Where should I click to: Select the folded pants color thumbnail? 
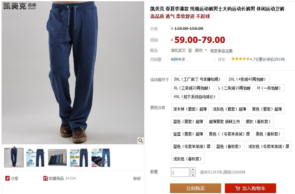click(x=57, y=157)
